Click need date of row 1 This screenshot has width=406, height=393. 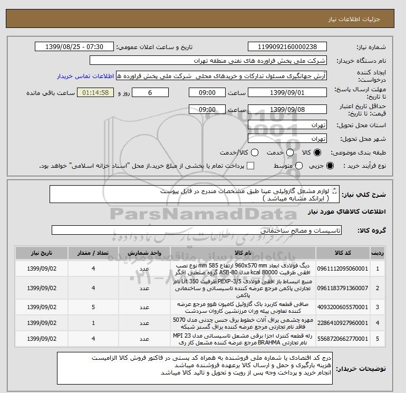tap(42, 269)
